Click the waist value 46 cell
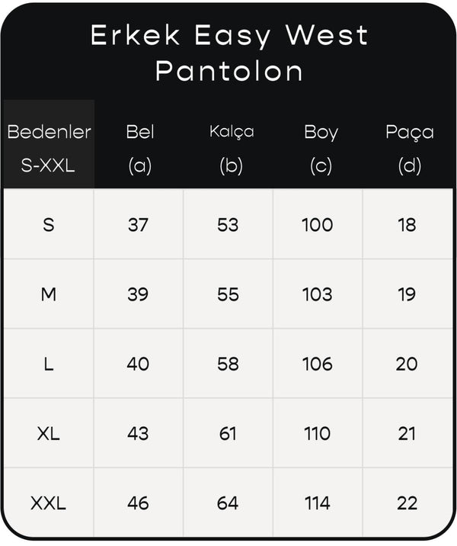 pos(139,503)
